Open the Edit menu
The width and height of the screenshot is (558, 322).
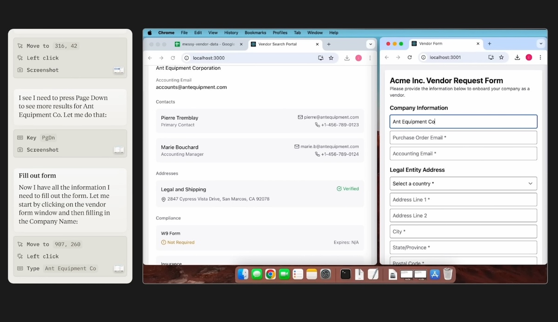(x=198, y=33)
